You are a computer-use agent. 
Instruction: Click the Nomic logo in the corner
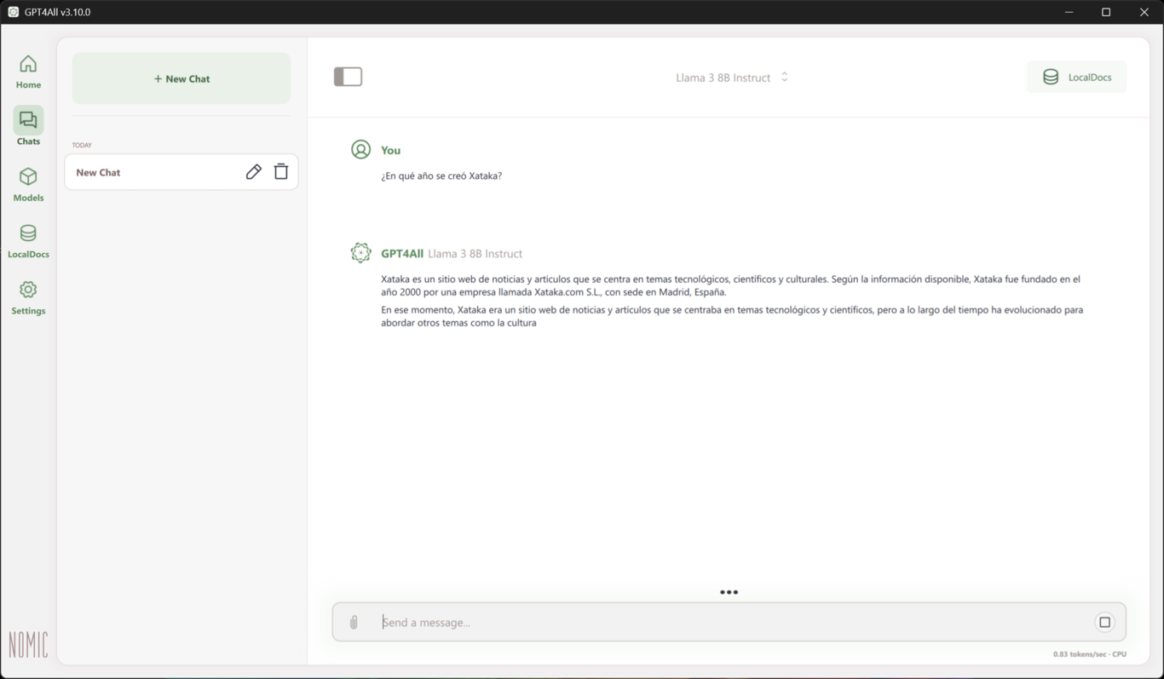[28, 645]
